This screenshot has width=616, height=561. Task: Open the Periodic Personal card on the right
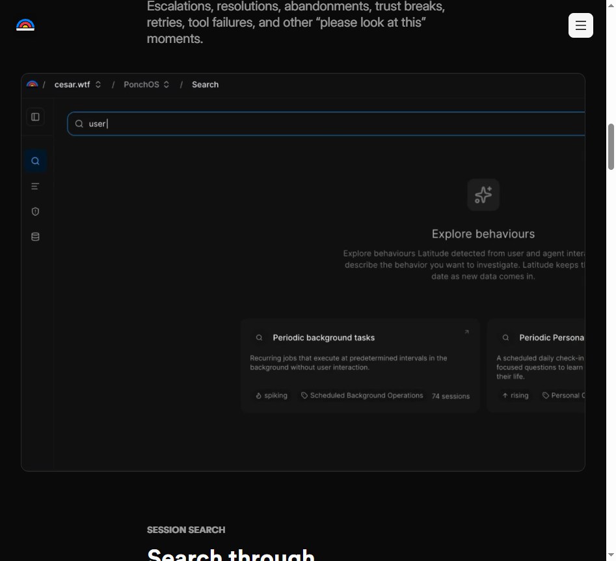tap(536, 365)
